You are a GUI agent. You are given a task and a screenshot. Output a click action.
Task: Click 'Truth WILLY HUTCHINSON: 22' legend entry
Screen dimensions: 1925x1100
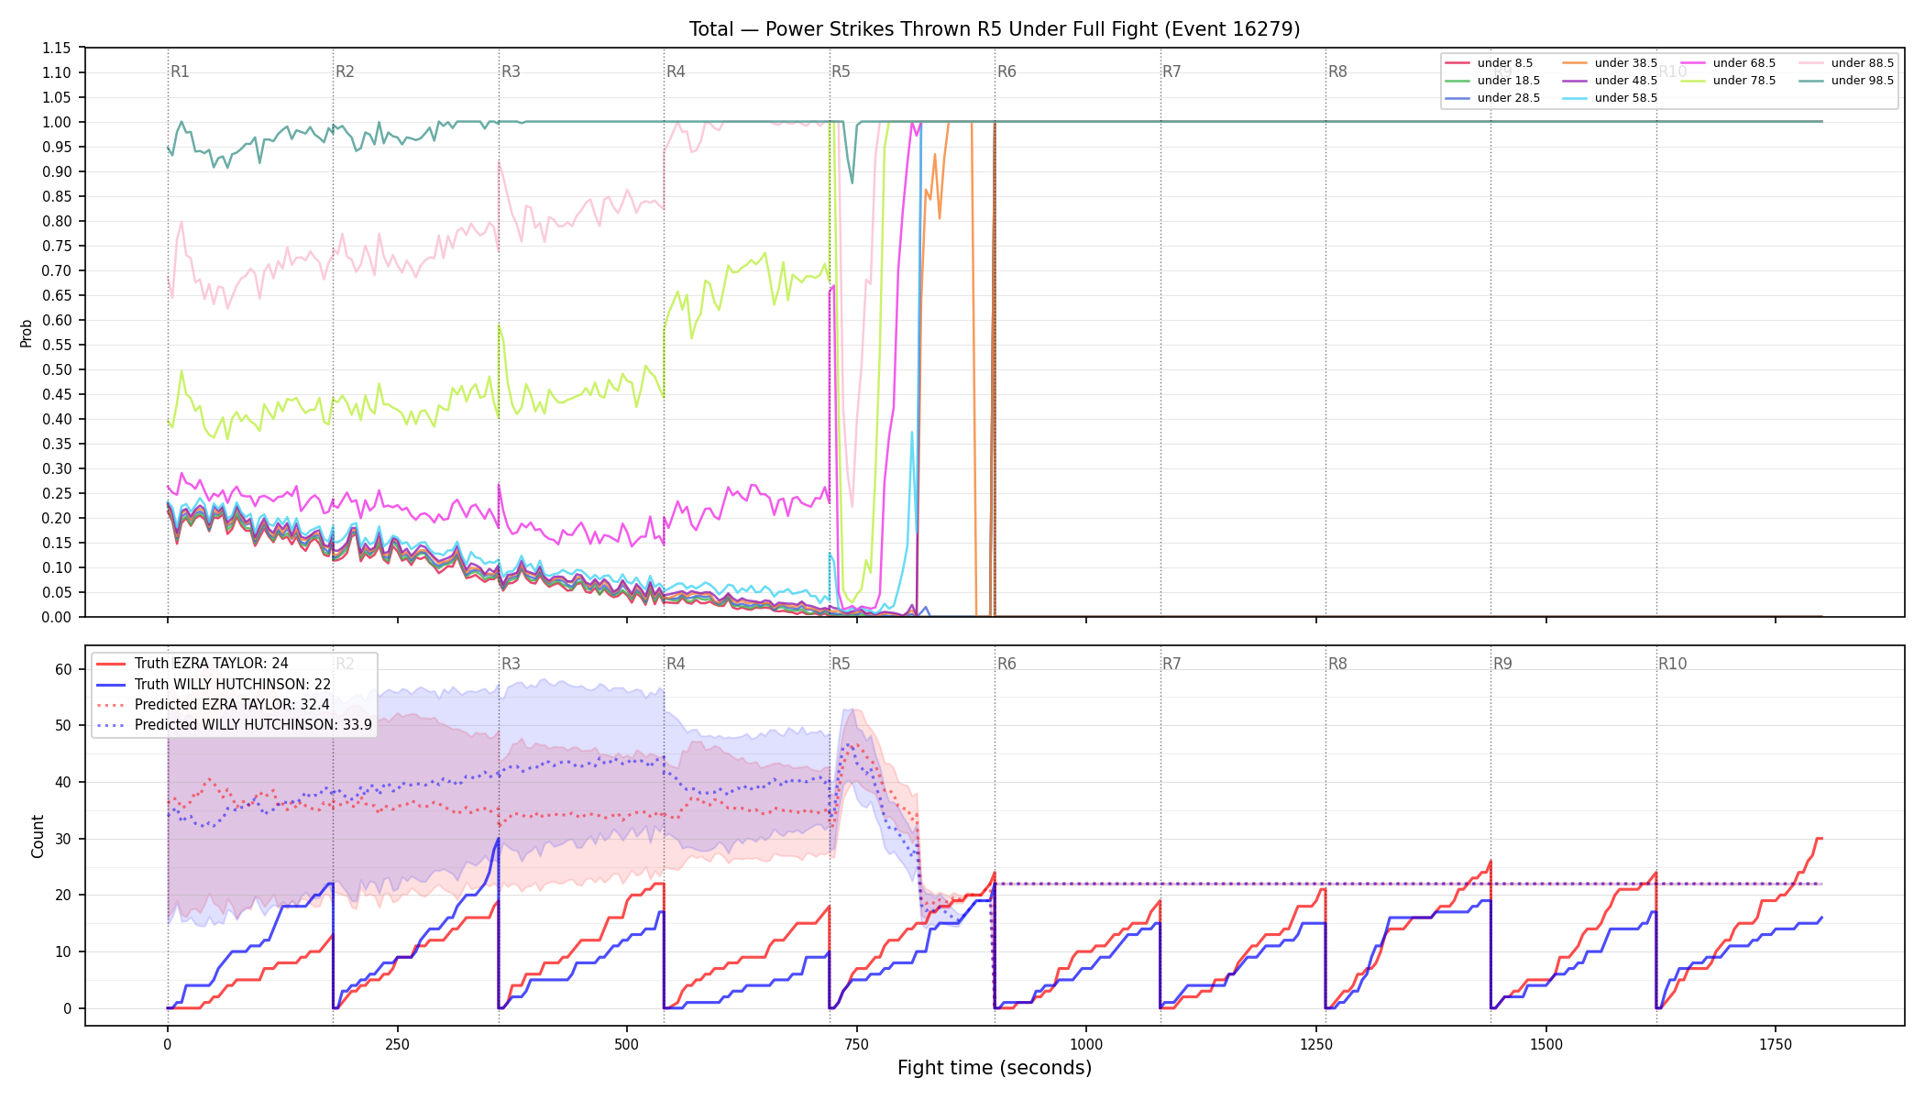(x=233, y=684)
